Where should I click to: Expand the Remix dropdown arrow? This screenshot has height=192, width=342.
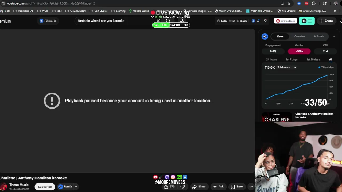pyautogui.click(x=76, y=187)
